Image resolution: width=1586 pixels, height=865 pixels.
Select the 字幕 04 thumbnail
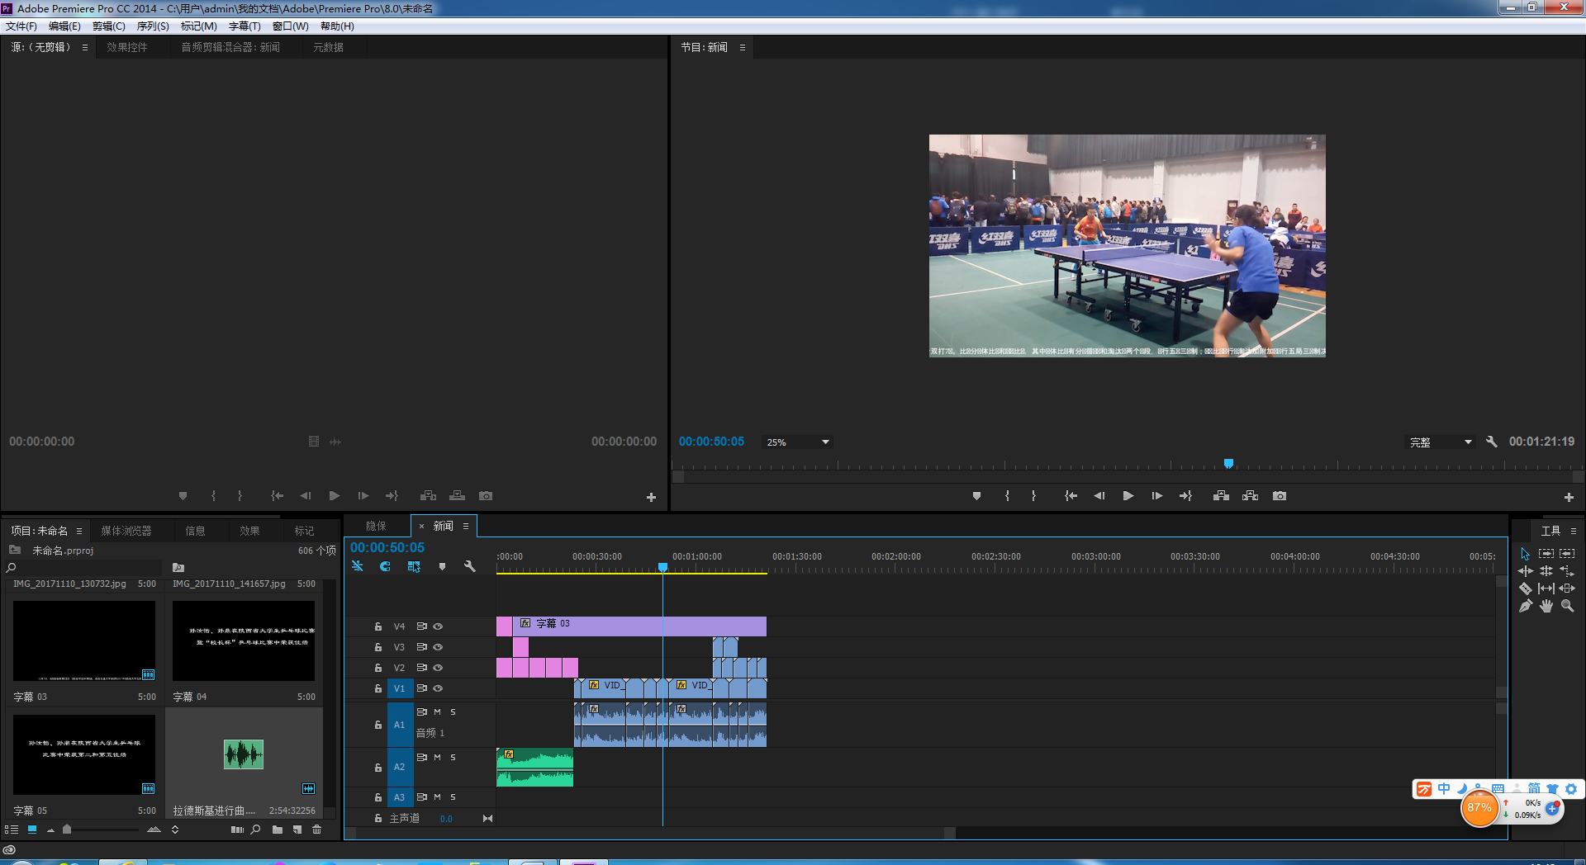(x=244, y=640)
